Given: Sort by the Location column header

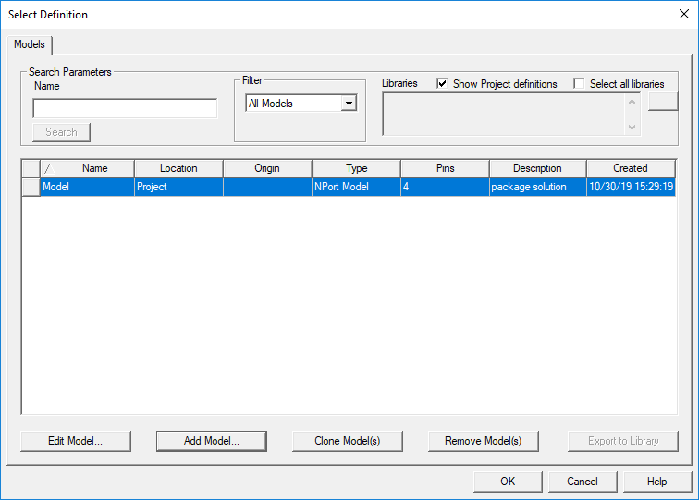Looking at the screenshot, I should click(178, 168).
